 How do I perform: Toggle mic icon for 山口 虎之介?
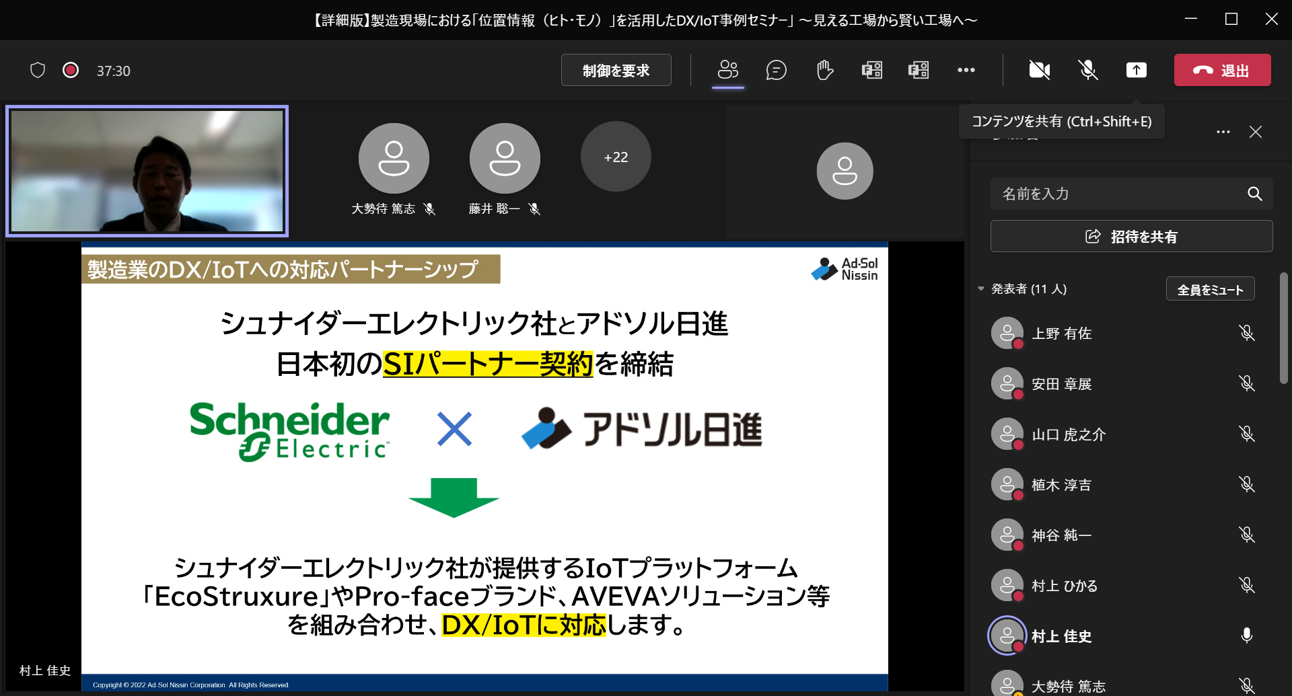1247,434
